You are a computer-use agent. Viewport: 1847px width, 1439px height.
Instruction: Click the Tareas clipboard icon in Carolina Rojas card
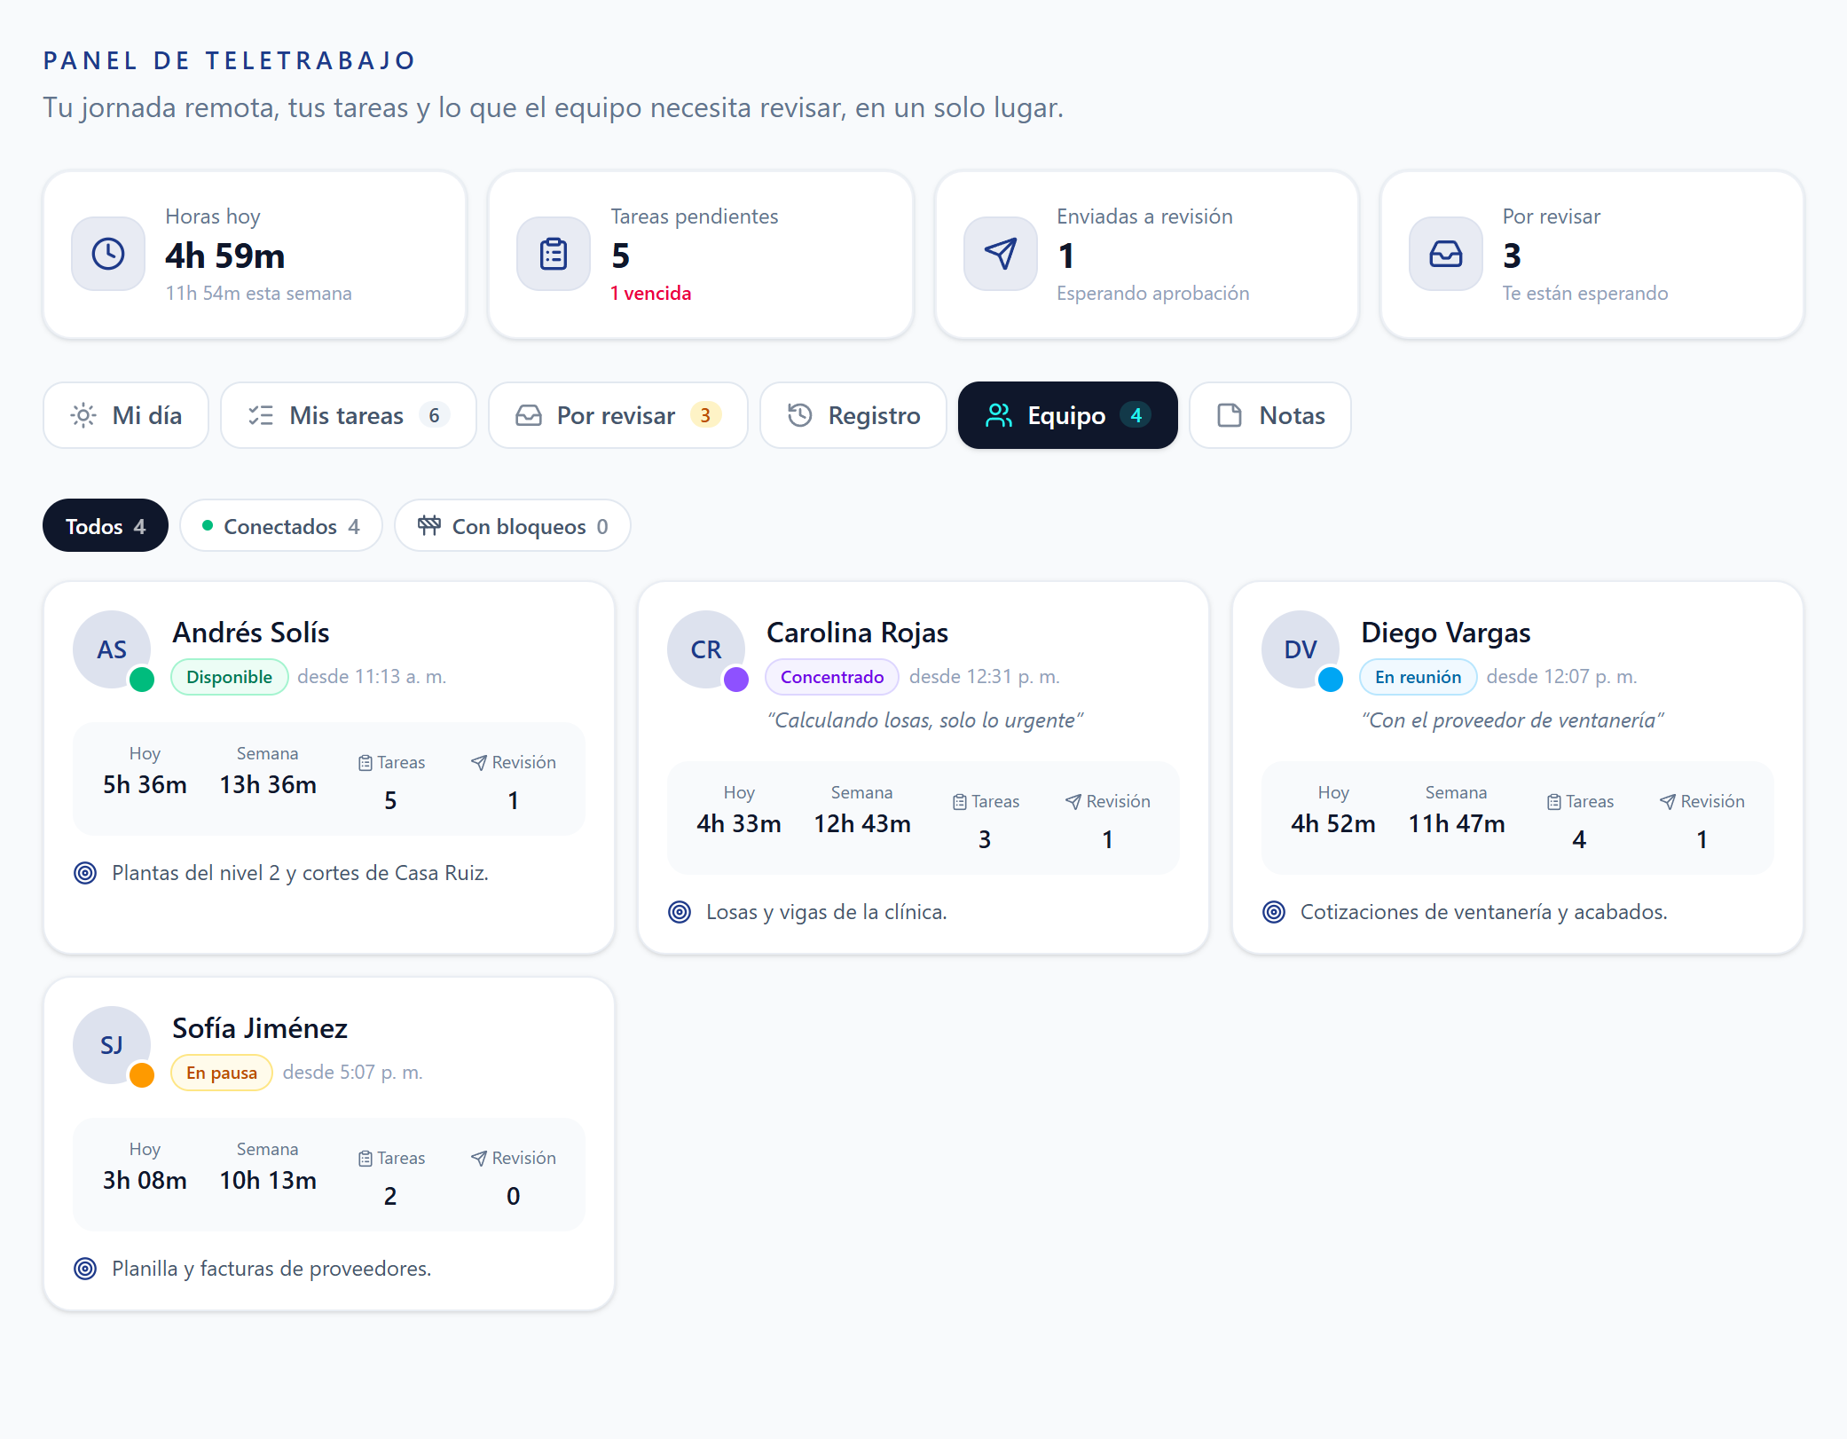(960, 802)
